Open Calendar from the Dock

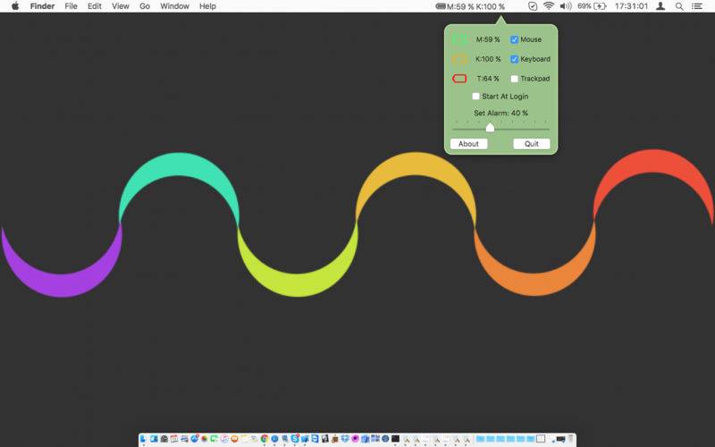[x=173, y=439]
